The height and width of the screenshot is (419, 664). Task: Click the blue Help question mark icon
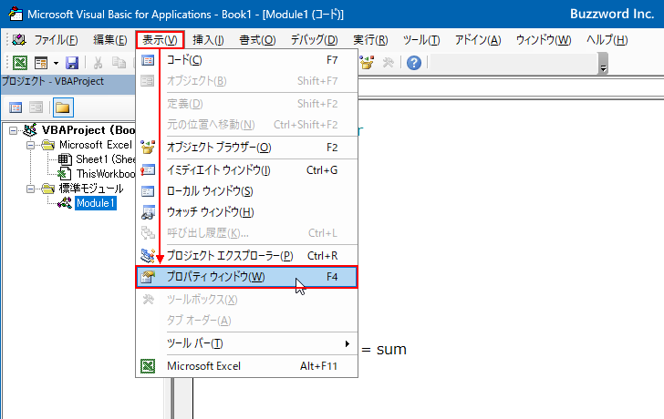point(414,63)
